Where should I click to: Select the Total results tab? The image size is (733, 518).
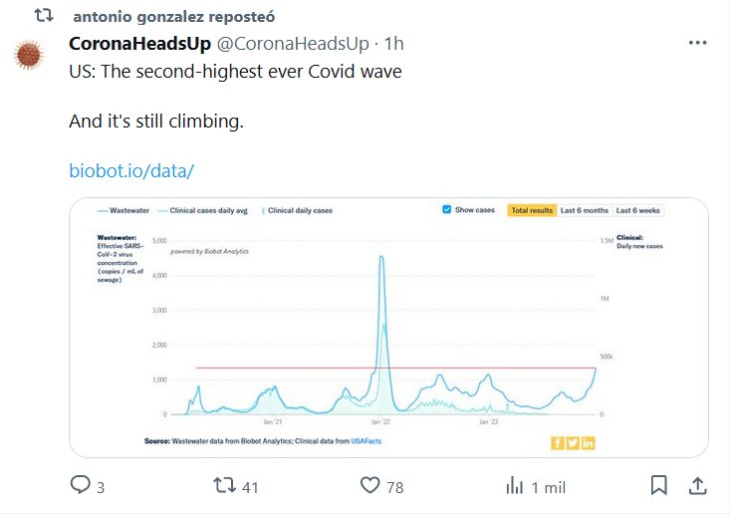point(531,210)
